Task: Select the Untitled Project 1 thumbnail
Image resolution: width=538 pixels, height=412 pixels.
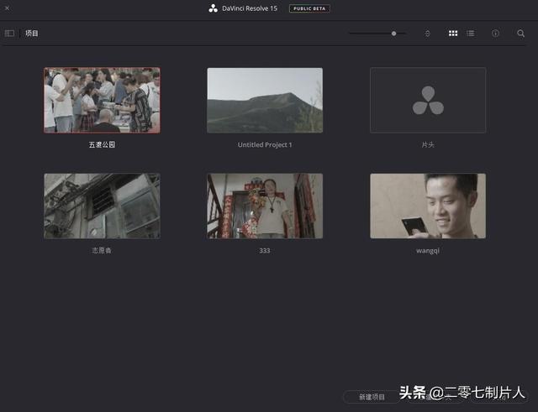Action: pos(265,100)
